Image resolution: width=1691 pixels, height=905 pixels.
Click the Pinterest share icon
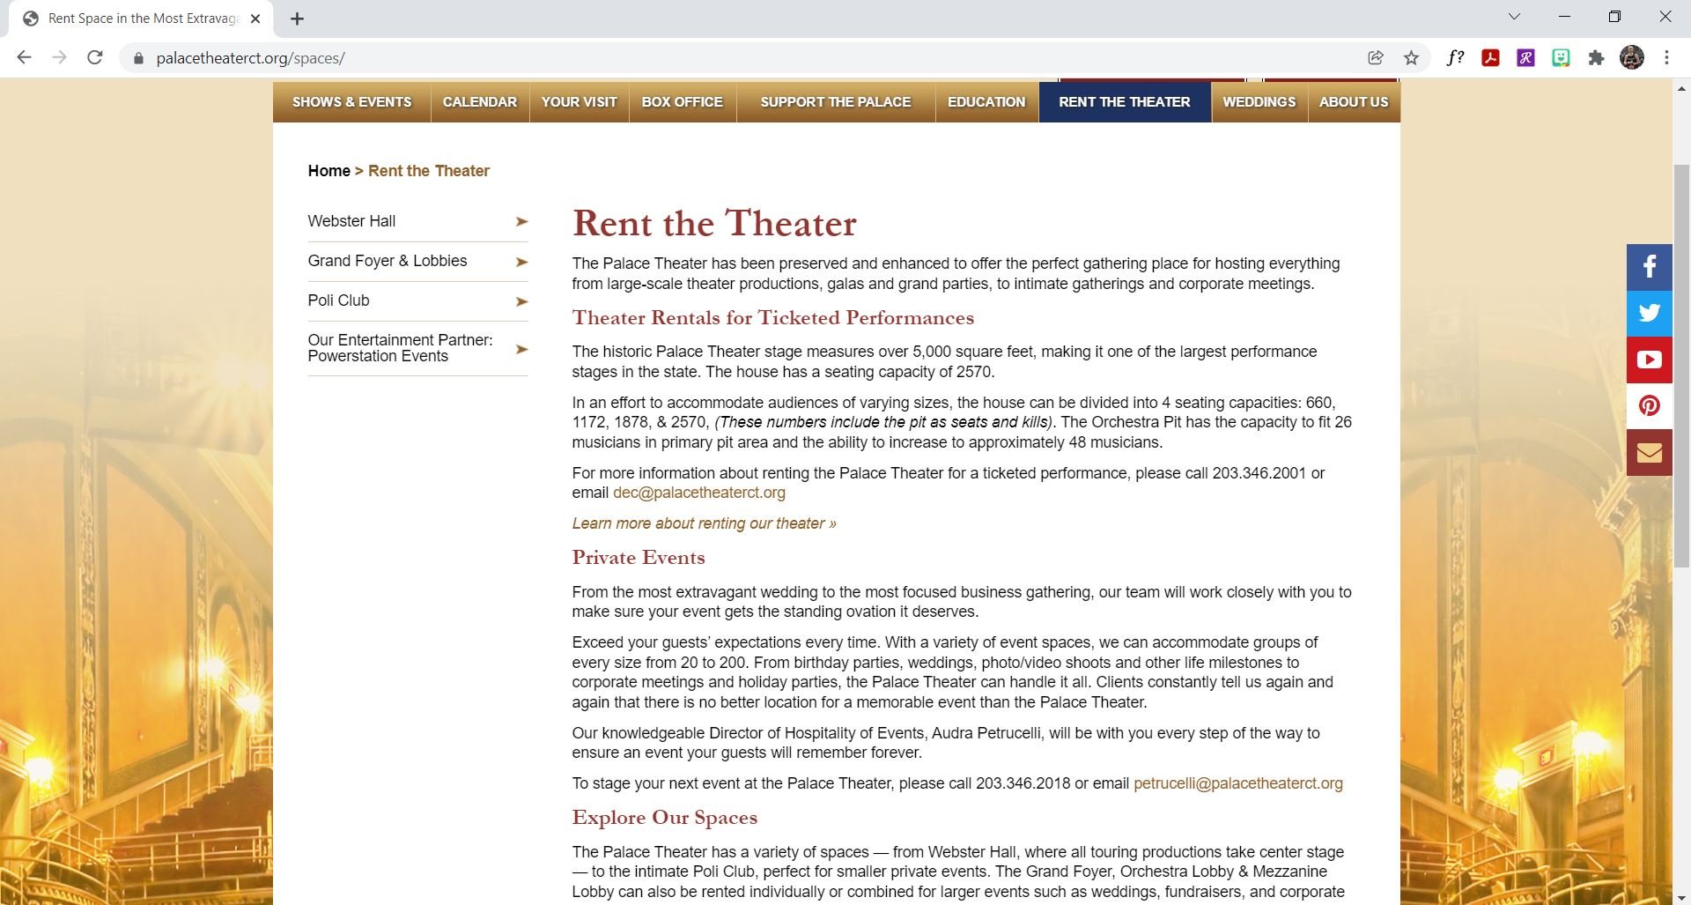1649,405
